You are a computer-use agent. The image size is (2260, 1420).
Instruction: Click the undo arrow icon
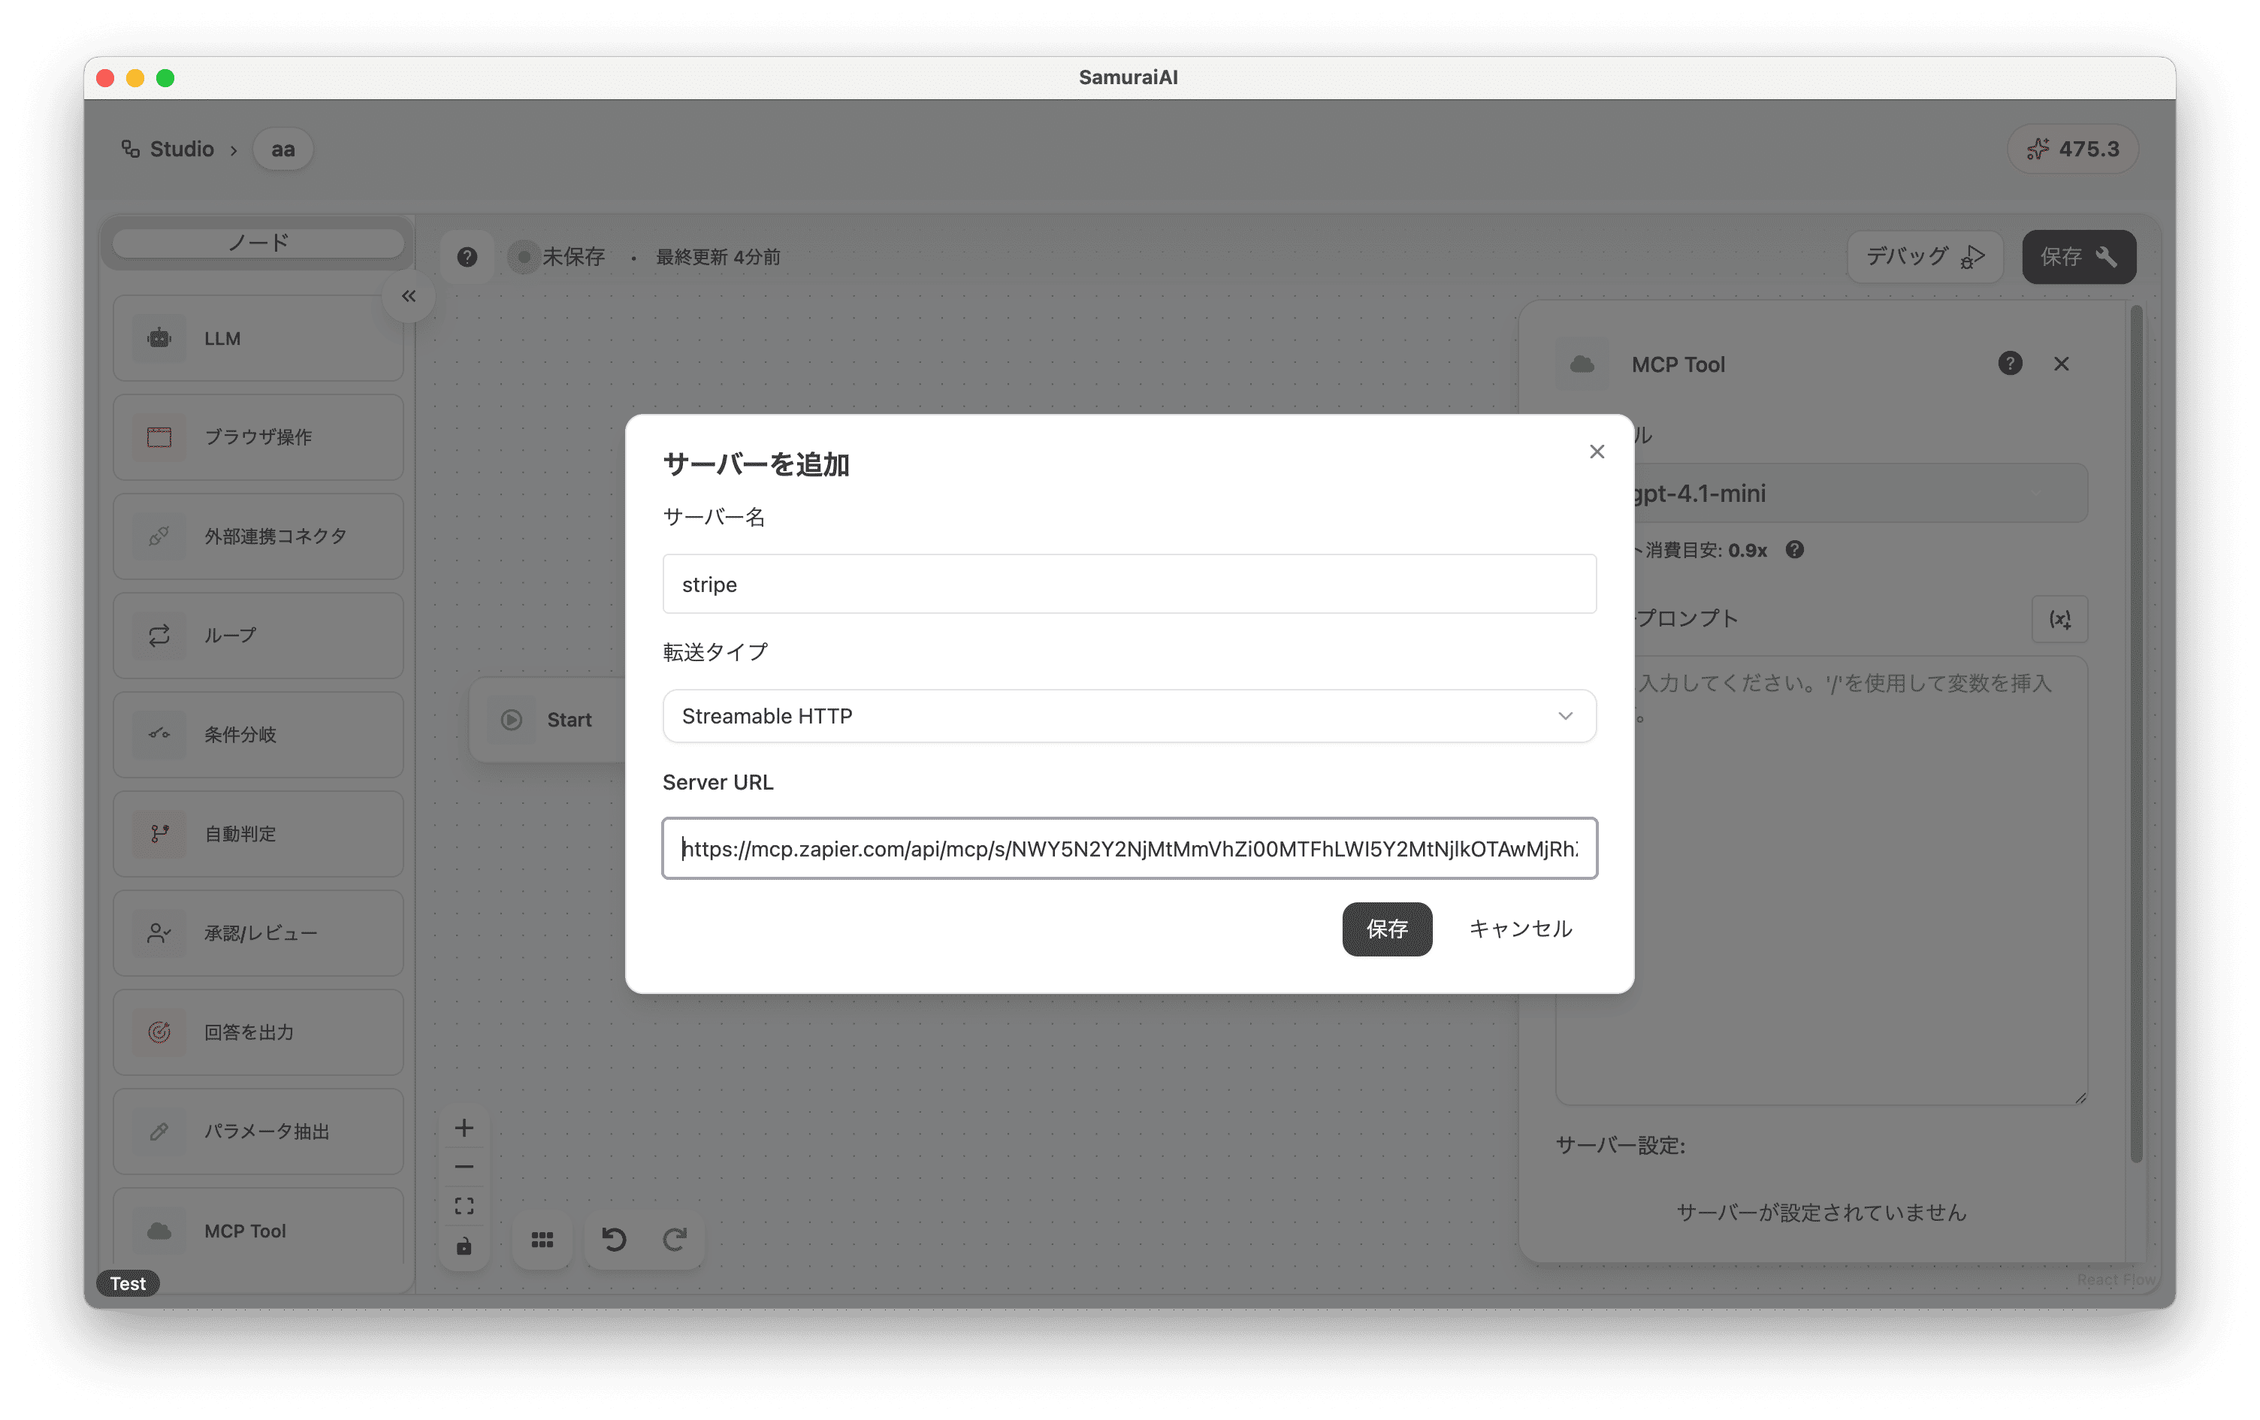click(614, 1240)
